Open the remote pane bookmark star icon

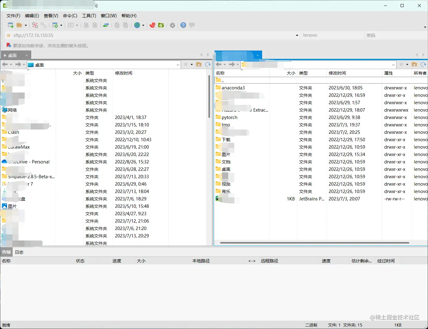[401, 64]
